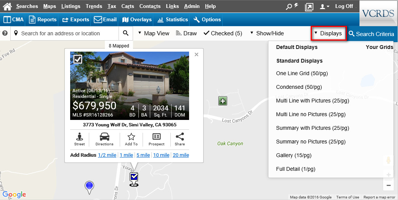
Task: Expand the Map View dropdown
Action: 154,33
